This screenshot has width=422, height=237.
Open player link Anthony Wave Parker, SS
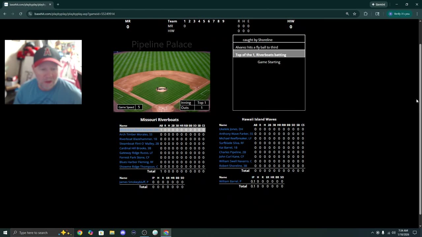click(236, 134)
